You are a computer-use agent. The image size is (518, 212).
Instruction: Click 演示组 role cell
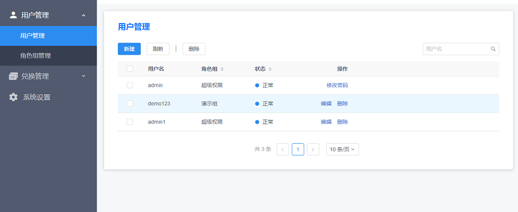pos(210,104)
